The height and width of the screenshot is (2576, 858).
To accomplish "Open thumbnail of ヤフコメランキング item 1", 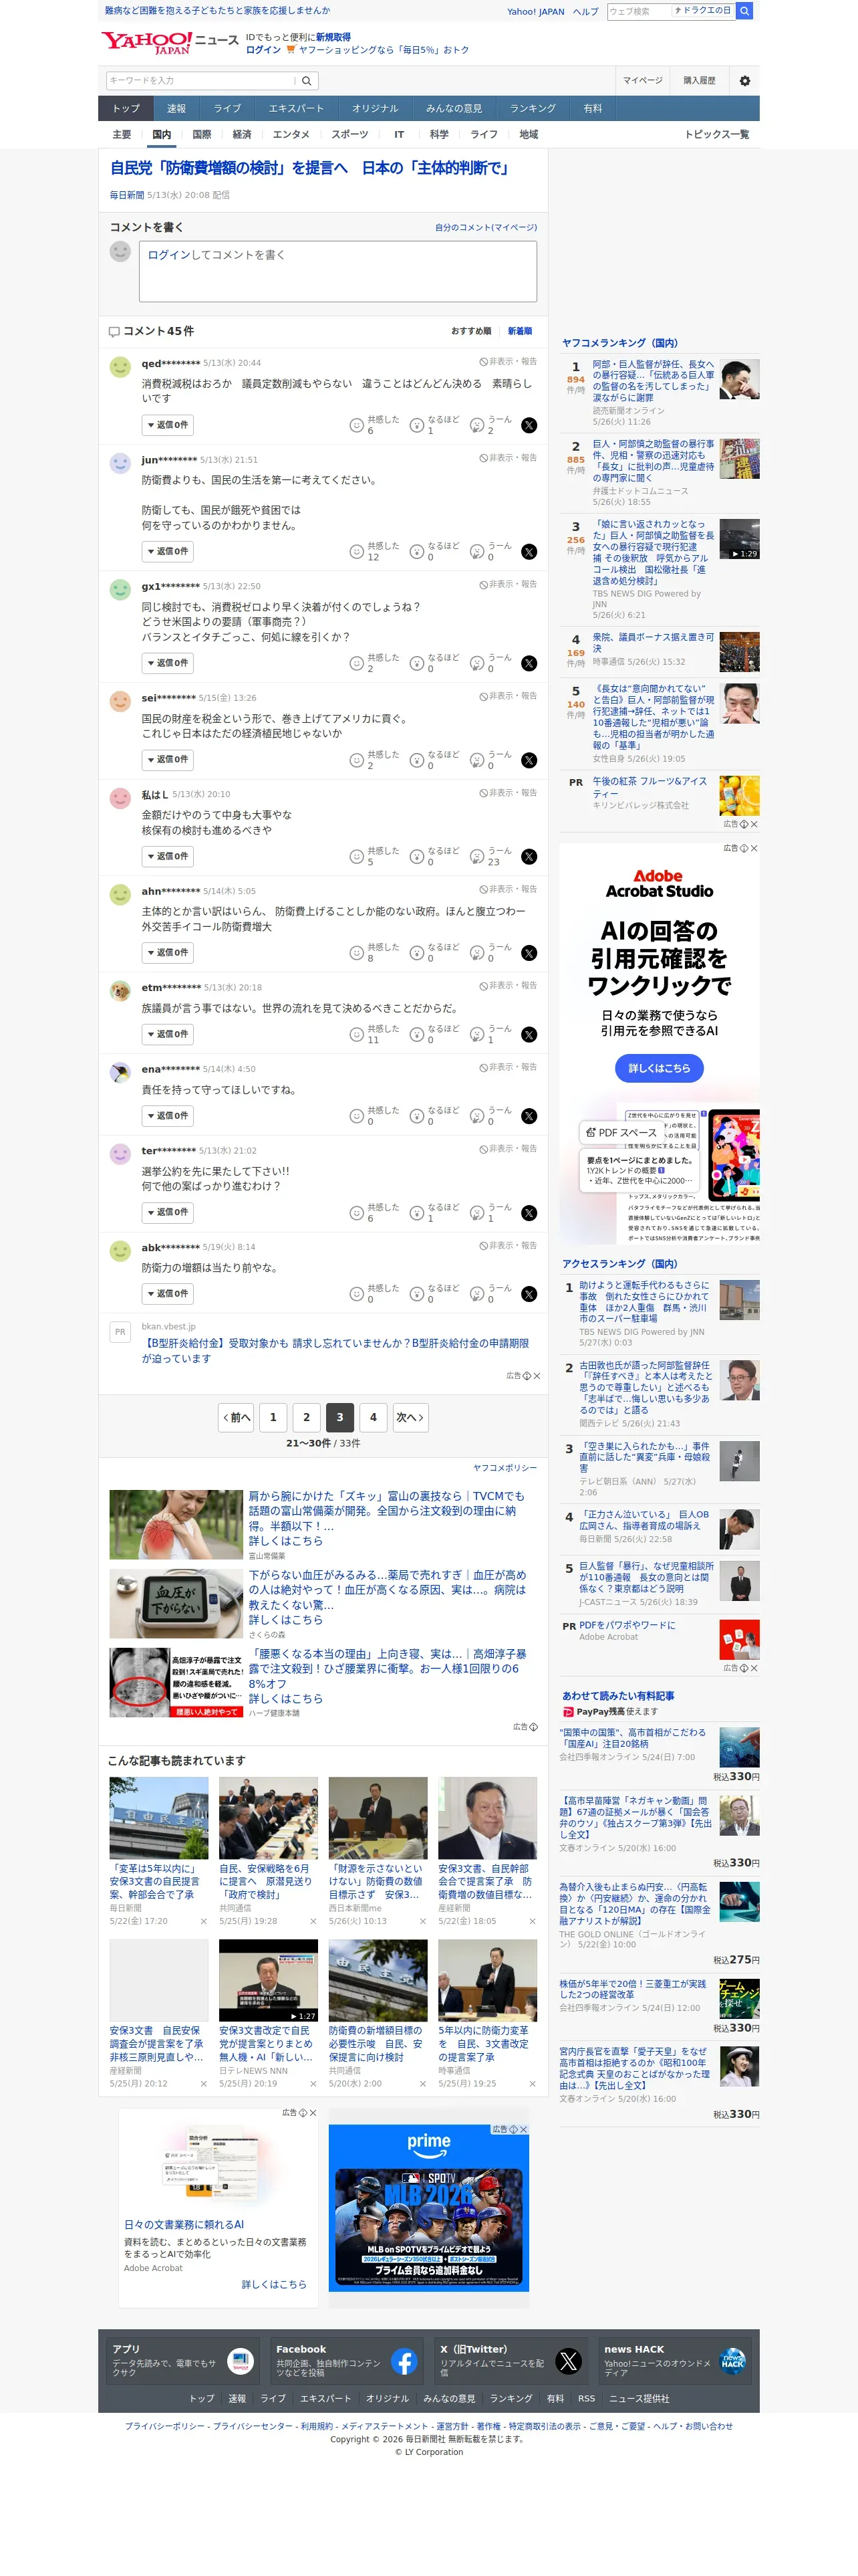I will coord(739,380).
